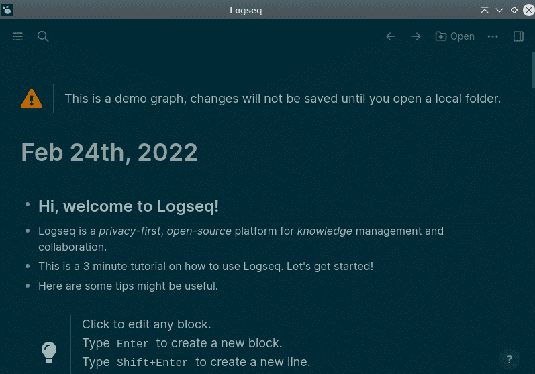Click the Open local folder button

[x=455, y=36]
